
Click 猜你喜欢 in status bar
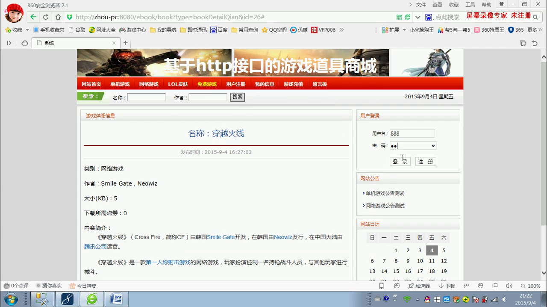pos(49,286)
